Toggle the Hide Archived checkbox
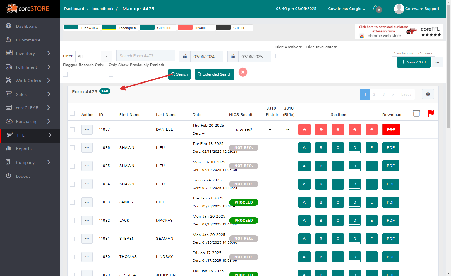The image size is (451, 276). [278, 56]
